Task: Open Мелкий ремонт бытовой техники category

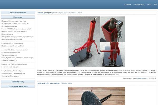Action: (14, 31)
